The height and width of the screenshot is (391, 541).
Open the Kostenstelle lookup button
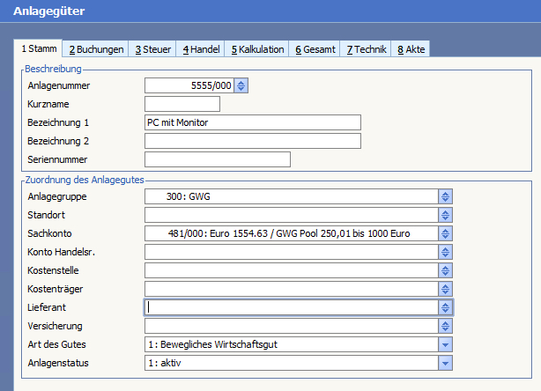pyautogui.click(x=446, y=270)
